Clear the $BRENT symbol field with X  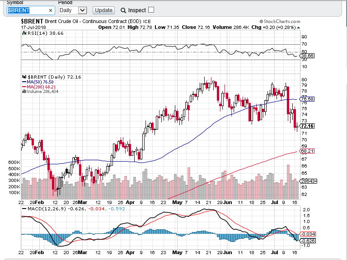(51, 10)
